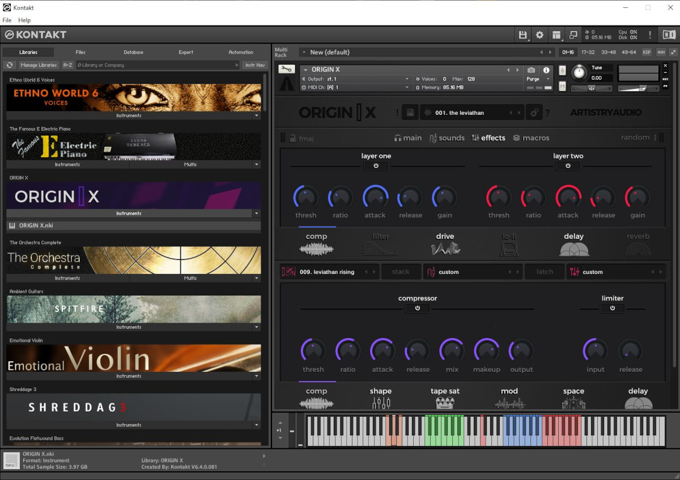Click the ORIGIN X.nki instrument file
This screenshot has height=480, width=680.
point(134,225)
